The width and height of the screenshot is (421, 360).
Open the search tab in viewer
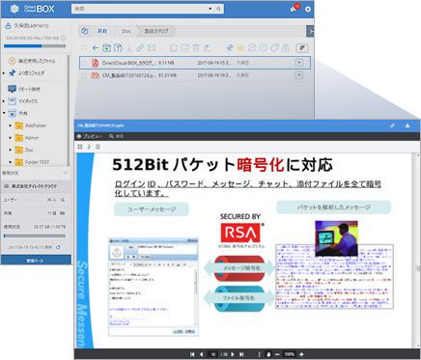coord(116,136)
